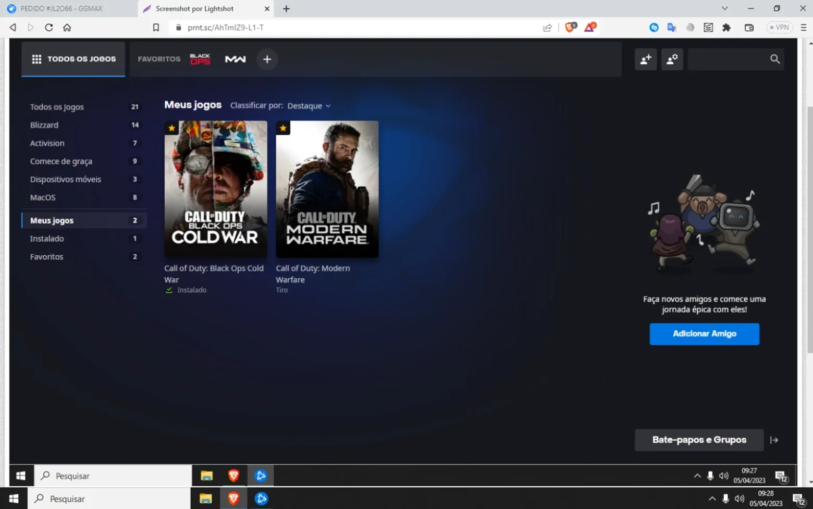This screenshot has width=813, height=509.
Task: Click the Instalado status under Cold War
Action: click(192, 290)
